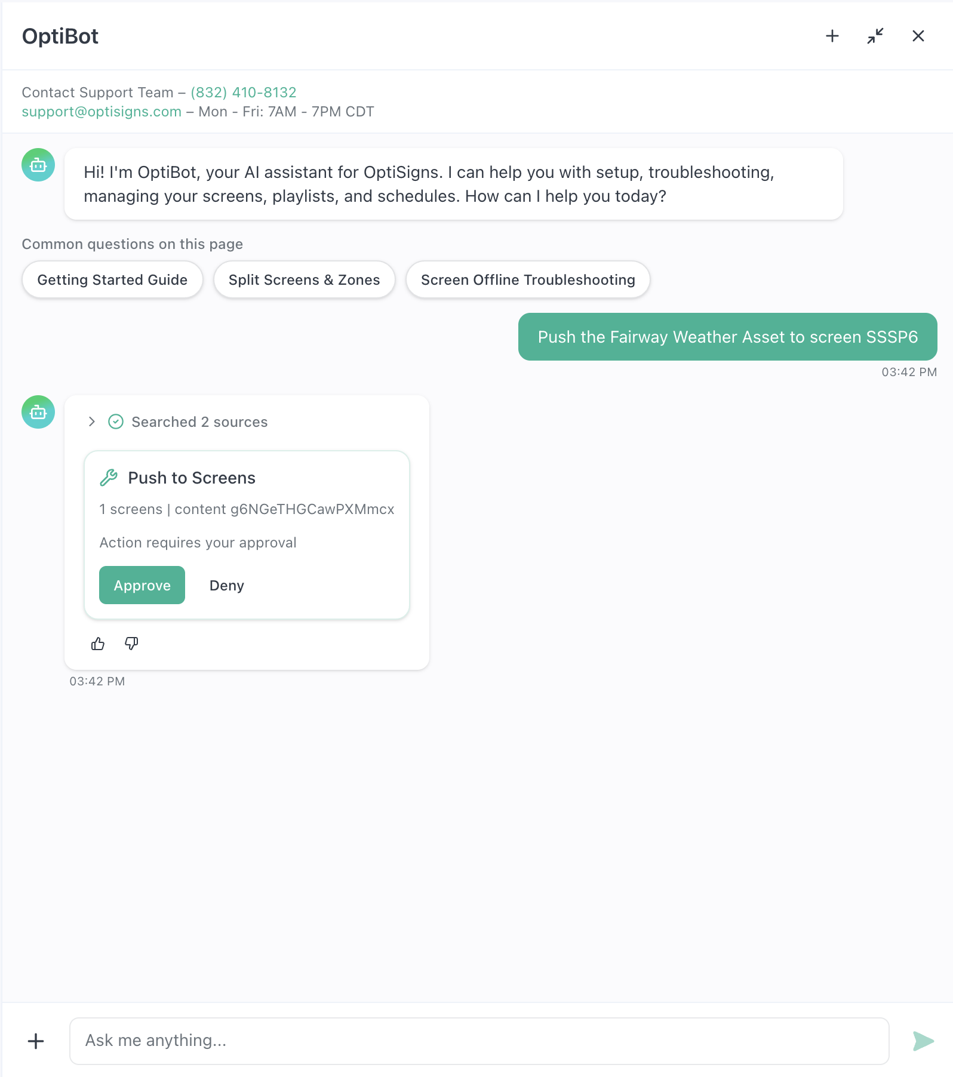953x1077 pixels.
Task: Send your message using the paper plane icon
Action: [923, 1041]
